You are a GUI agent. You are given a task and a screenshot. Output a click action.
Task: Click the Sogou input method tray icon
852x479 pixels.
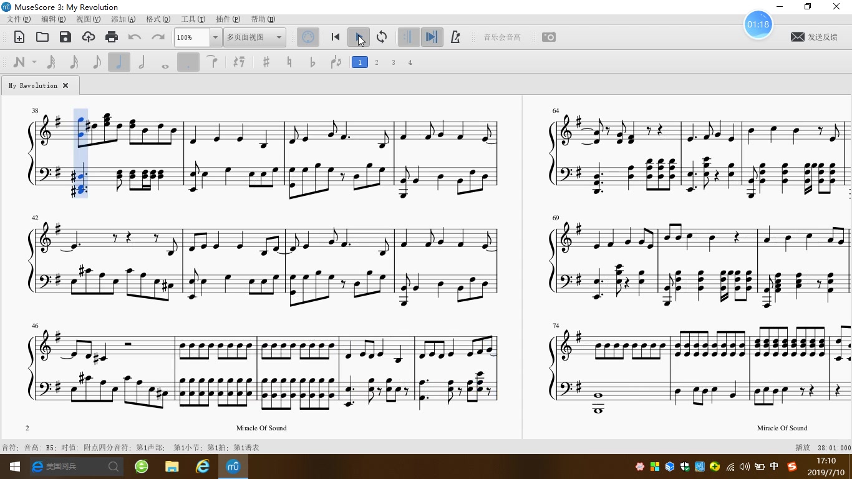point(792,467)
